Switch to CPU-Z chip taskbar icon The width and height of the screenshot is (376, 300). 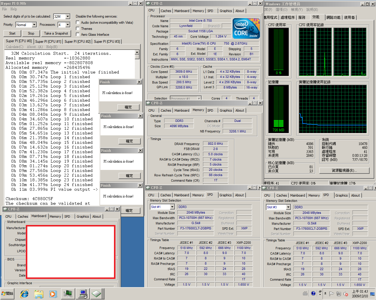click(x=97, y=294)
